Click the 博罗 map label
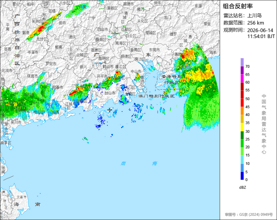The height and width of the screenshot is (220, 277). [173, 34]
